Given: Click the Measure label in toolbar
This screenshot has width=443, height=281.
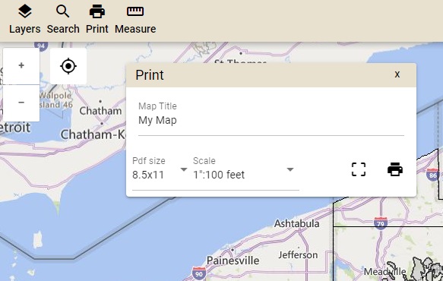Looking at the screenshot, I should click(x=135, y=29).
